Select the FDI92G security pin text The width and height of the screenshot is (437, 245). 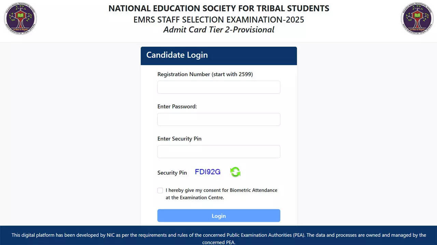(208, 172)
